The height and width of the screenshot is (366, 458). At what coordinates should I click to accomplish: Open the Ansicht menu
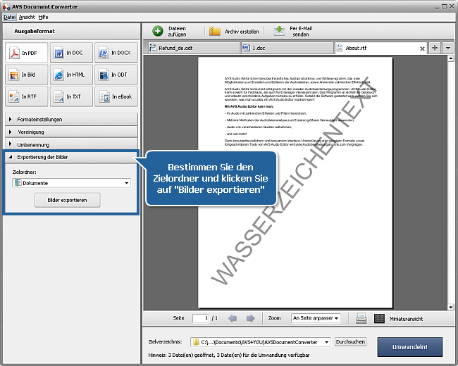point(27,17)
